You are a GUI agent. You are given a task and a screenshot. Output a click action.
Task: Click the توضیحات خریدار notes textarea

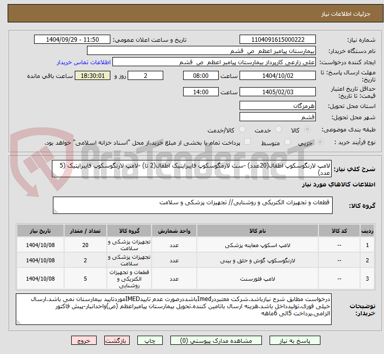(x=173, y=309)
